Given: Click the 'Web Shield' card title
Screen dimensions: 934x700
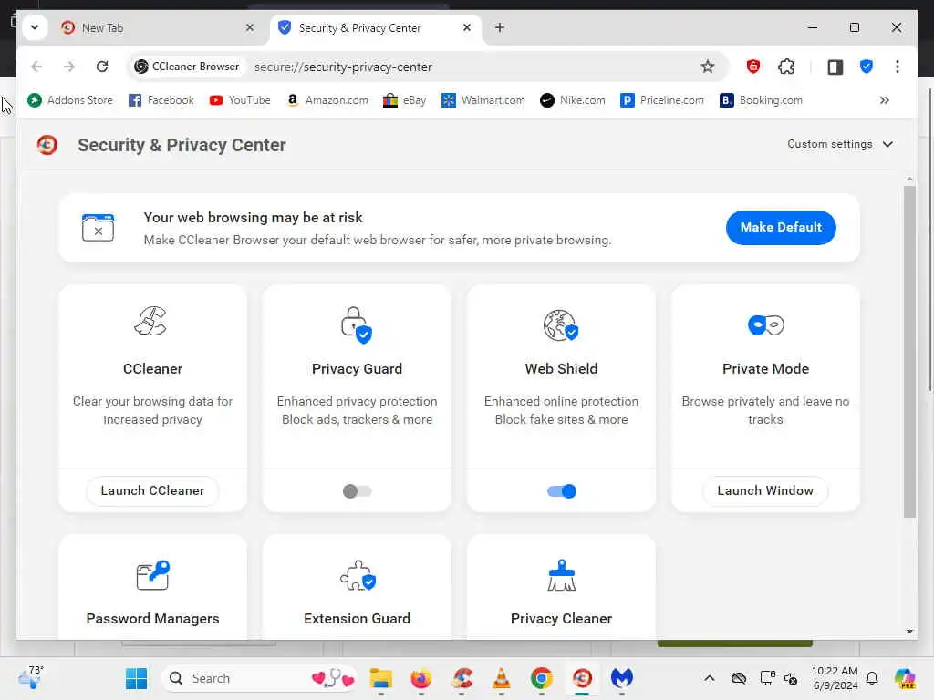Looking at the screenshot, I should (x=561, y=368).
